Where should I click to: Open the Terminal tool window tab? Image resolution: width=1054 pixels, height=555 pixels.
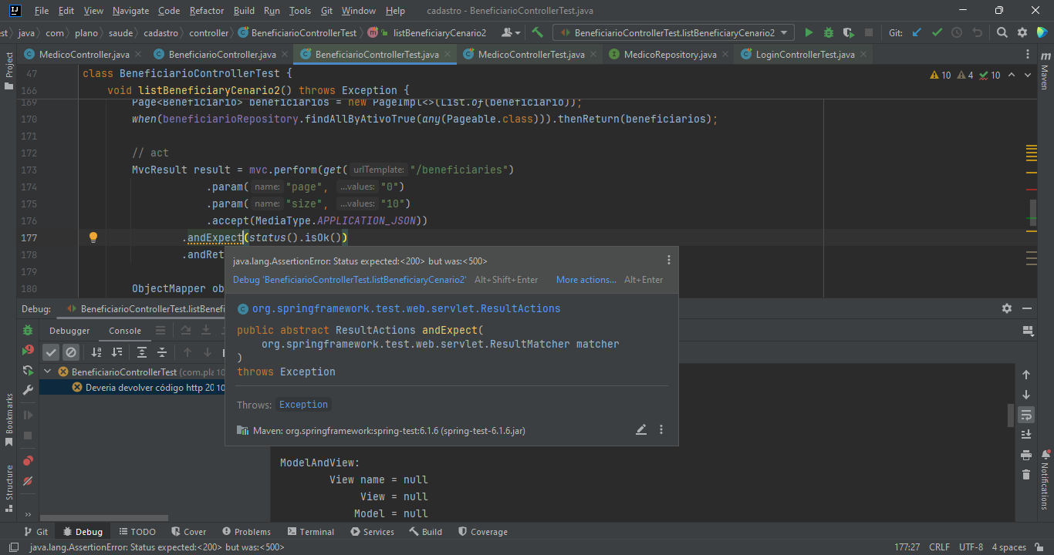click(311, 532)
